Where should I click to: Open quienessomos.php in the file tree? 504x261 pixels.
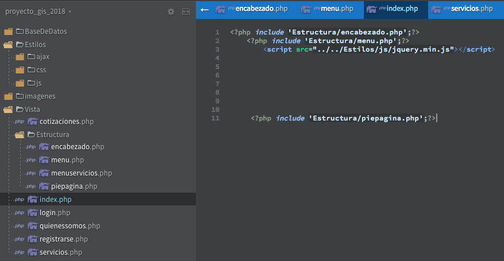[x=70, y=226]
